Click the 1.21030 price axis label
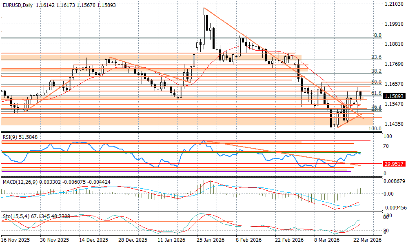This screenshot has height=245, width=408. point(394,4)
